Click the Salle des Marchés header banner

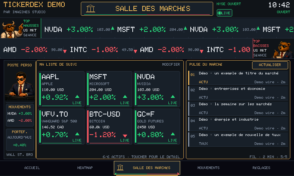(147, 9)
